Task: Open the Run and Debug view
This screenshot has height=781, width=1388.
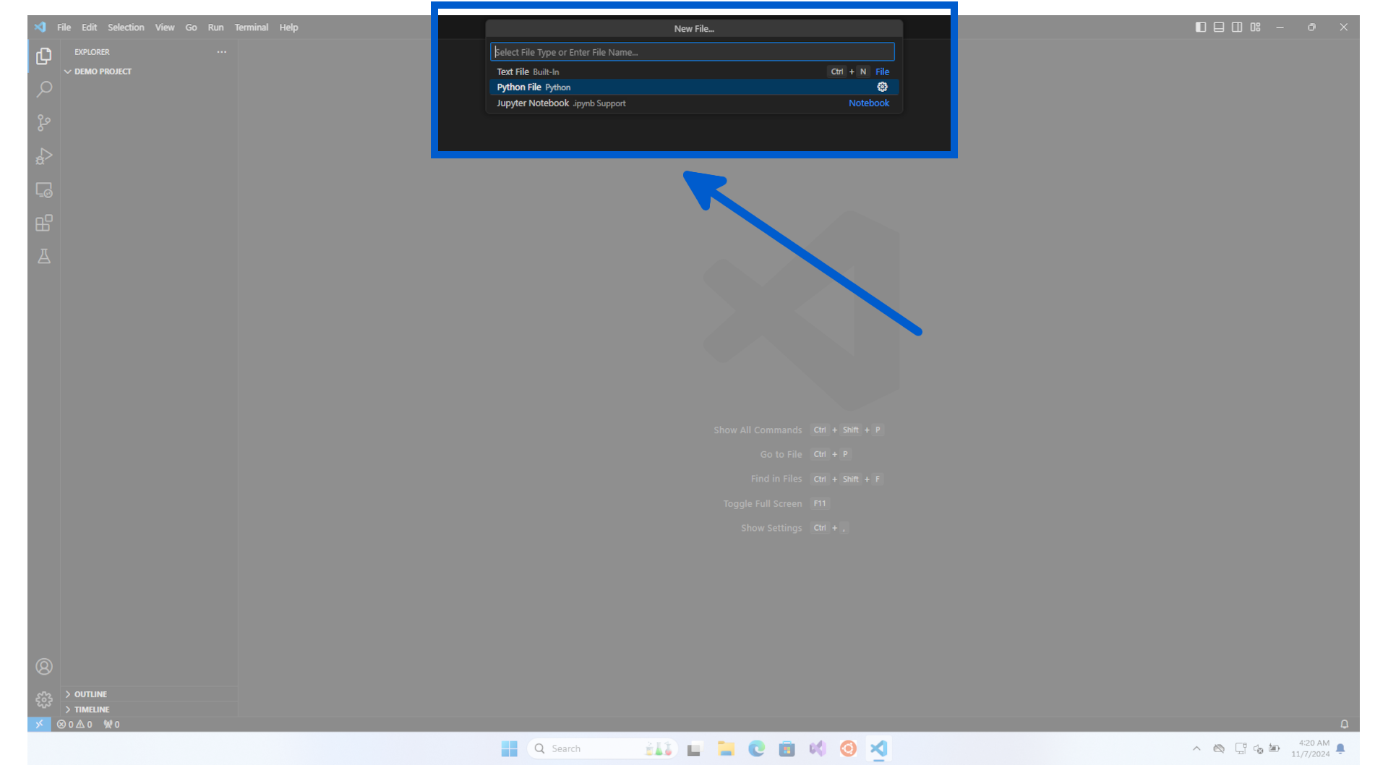Action: (x=44, y=156)
